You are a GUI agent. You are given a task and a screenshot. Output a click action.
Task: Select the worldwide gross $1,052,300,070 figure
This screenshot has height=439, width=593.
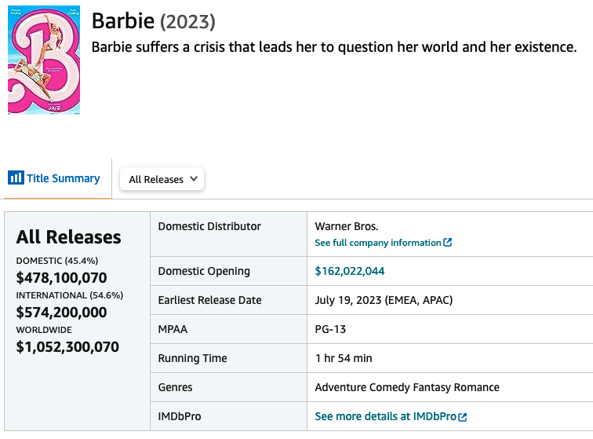coord(67,346)
